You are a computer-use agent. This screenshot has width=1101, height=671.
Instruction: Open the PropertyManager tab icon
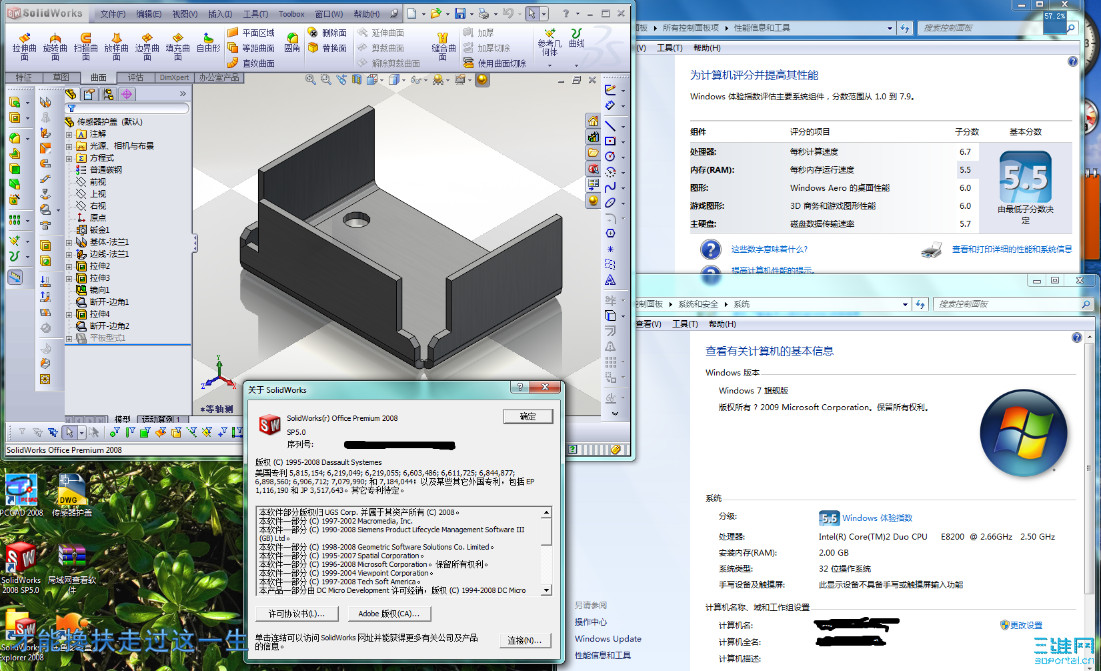coord(89,94)
